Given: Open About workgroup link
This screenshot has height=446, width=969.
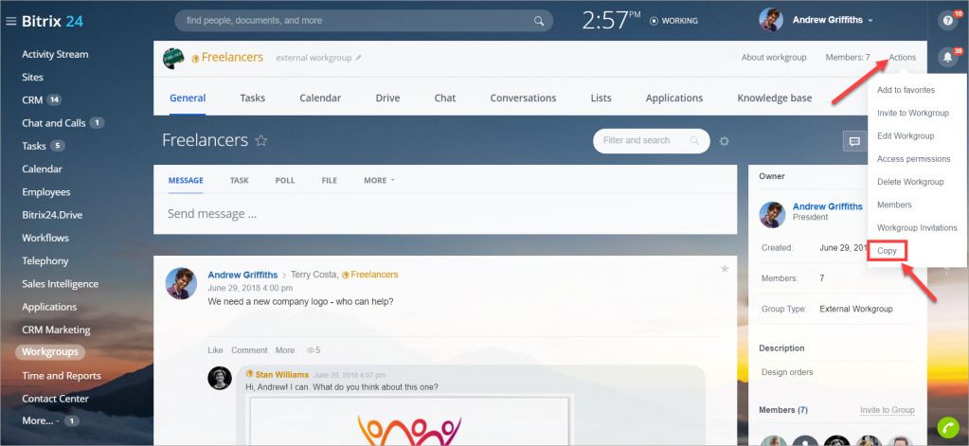Looking at the screenshot, I should tap(774, 58).
